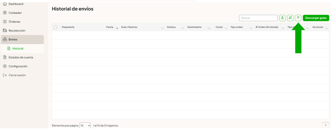Open the elements per page dropdown
The image size is (331, 129).
85,125
